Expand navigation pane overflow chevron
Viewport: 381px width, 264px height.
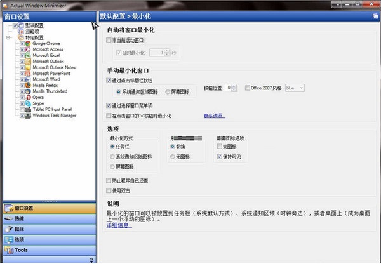pyautogui.click(x=91, y=260)
